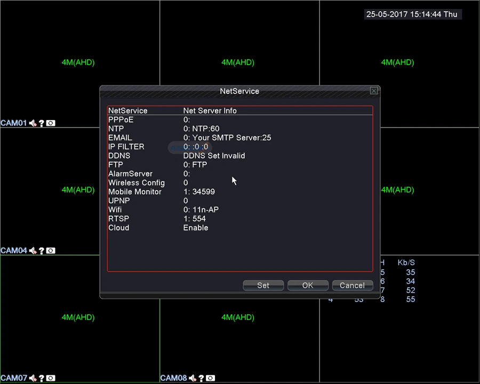Viewport: 480px width, 384px height.
Task: Select the AlarmServer row
Action: pos(240,174)
